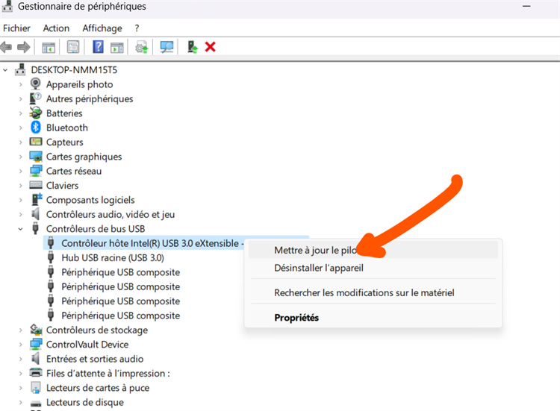Select the Capteurs label
560x411 pixels.
click(x=65, y=142)
